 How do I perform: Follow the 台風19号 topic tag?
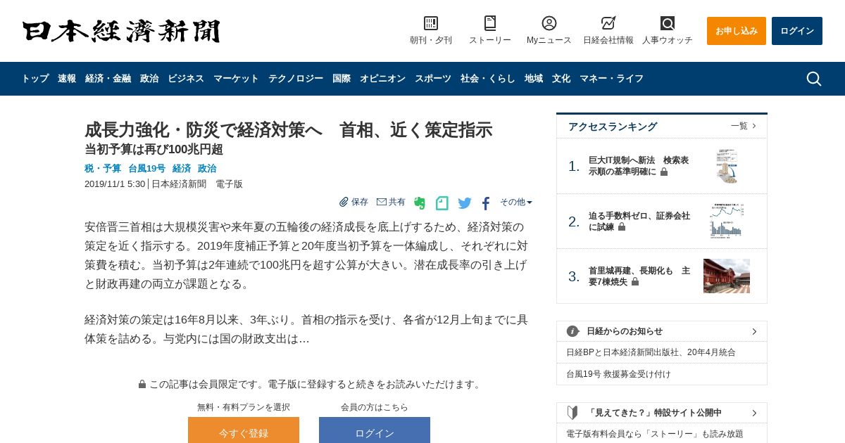coord(146,169)
